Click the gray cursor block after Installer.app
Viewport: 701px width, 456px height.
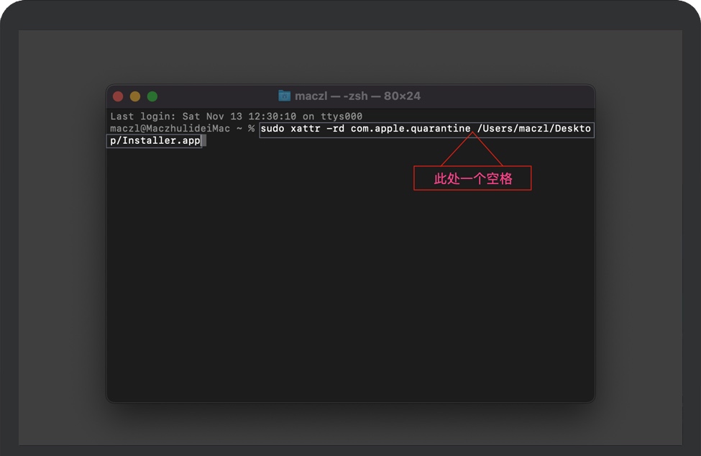(x=204, y=140)
